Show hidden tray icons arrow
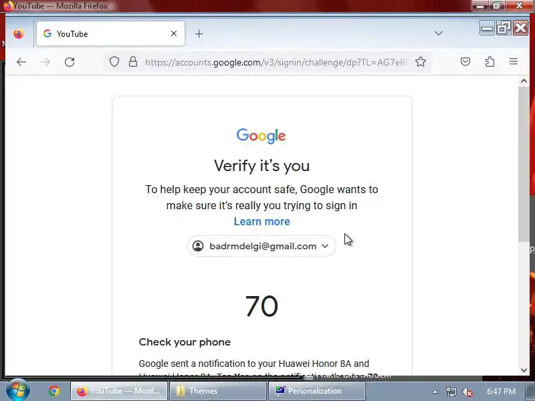Screen dimensions: 535x401 point(435,392)
